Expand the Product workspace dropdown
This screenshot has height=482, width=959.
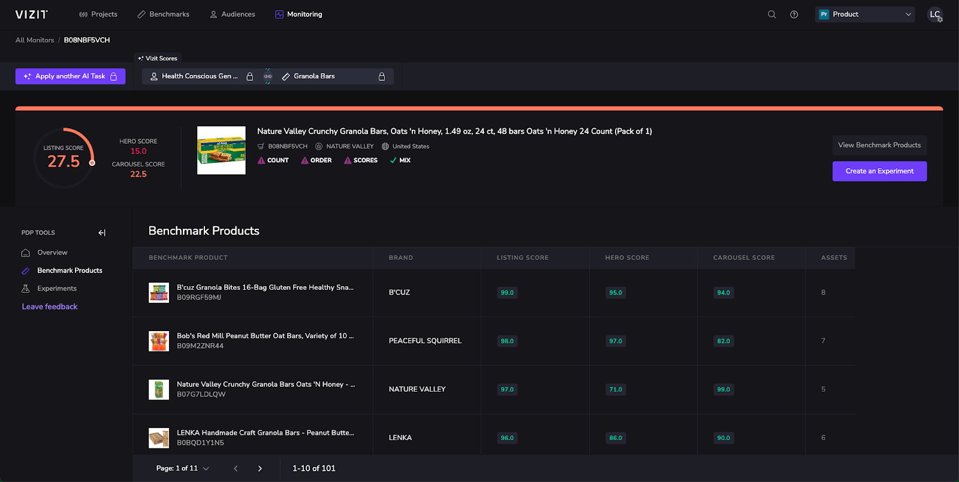(x=865, y=14)
